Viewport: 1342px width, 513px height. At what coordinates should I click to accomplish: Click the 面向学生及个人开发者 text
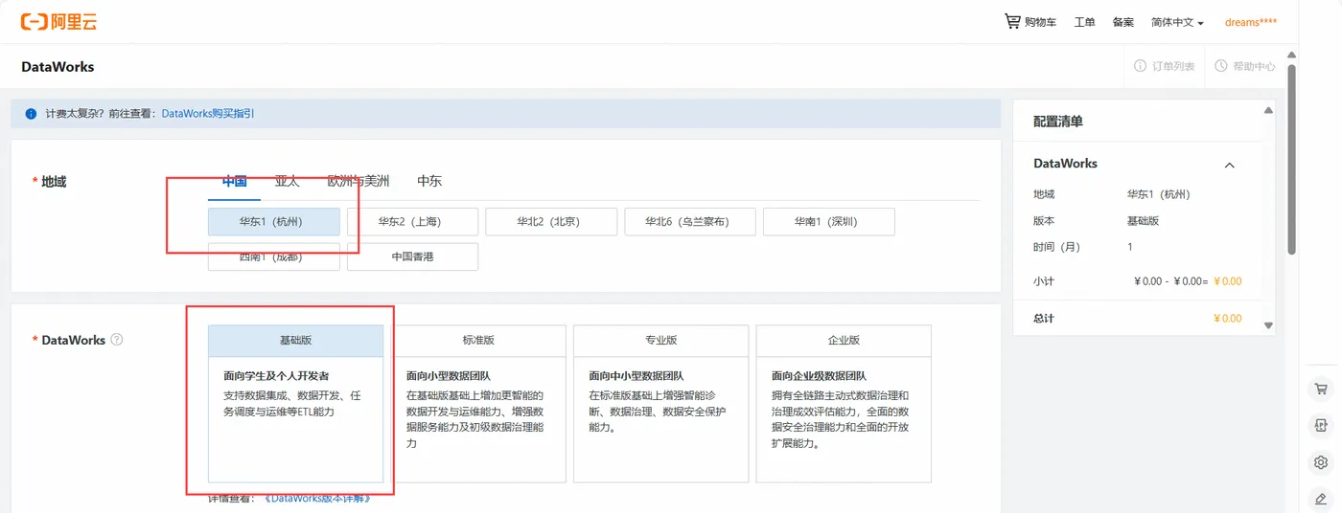tap(276, 376)
